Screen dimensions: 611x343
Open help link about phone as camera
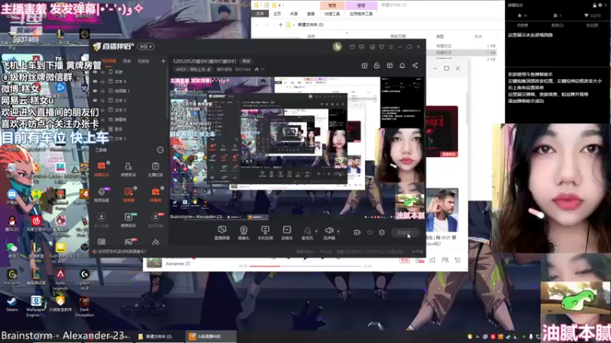(122, 252)
